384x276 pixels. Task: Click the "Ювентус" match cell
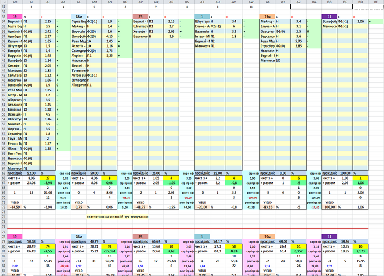pyautogui.click(x=15, y=119)
